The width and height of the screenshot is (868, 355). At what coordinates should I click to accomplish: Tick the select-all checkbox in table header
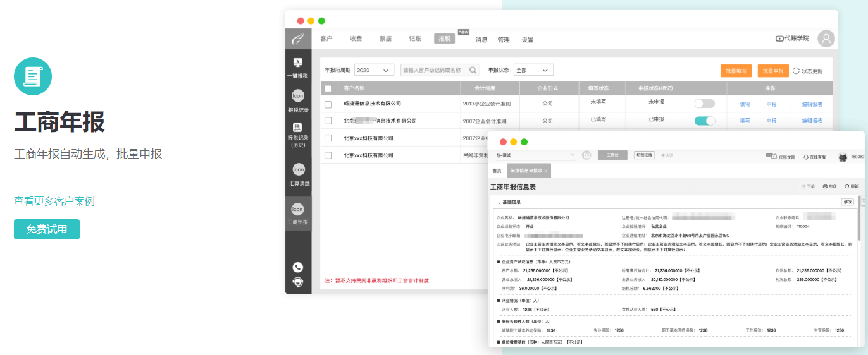click(x=328, y=88)
